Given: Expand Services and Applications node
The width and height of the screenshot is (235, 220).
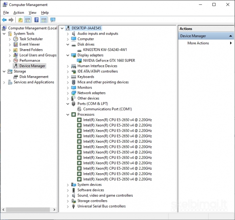Looking at the screenshot, I should [x=4, y=83].
